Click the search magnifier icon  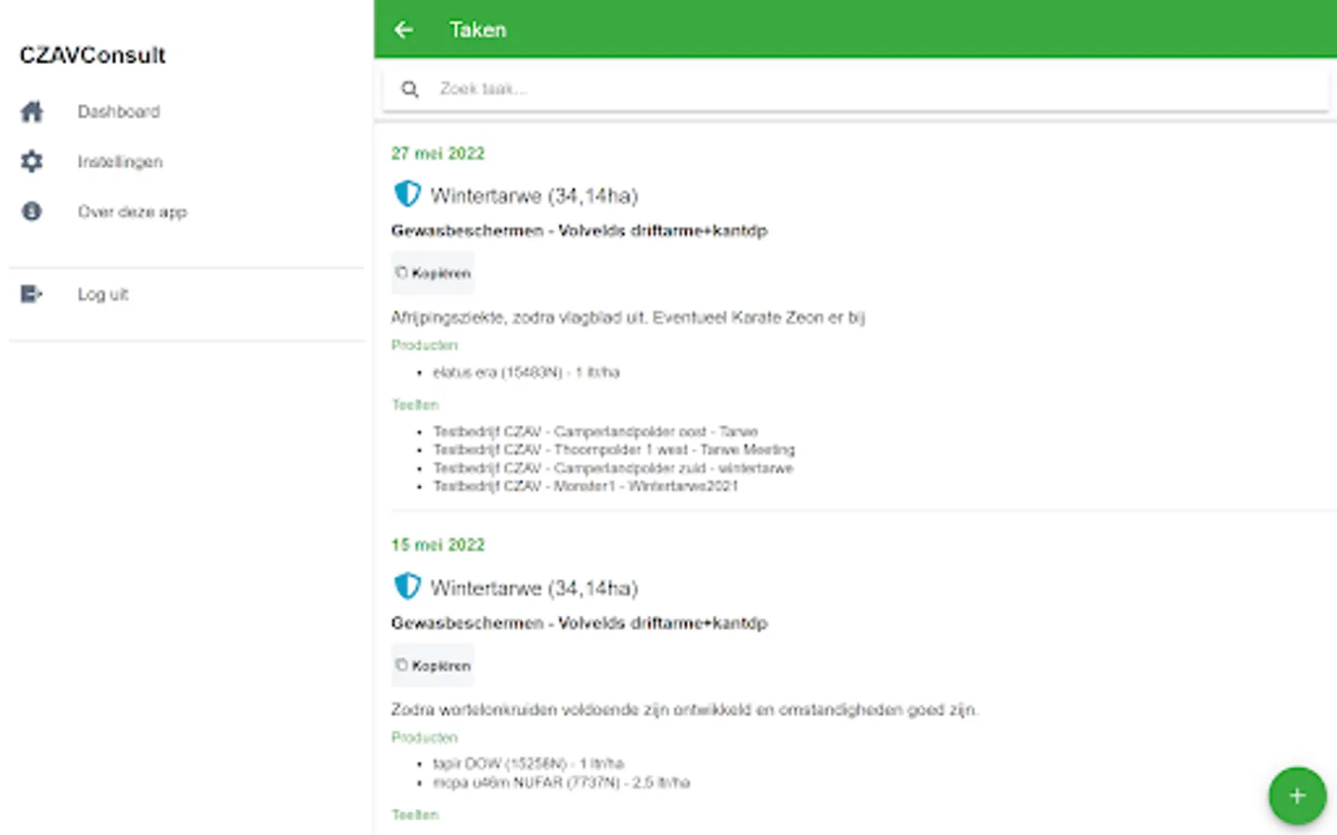click(x=409, y=89)
